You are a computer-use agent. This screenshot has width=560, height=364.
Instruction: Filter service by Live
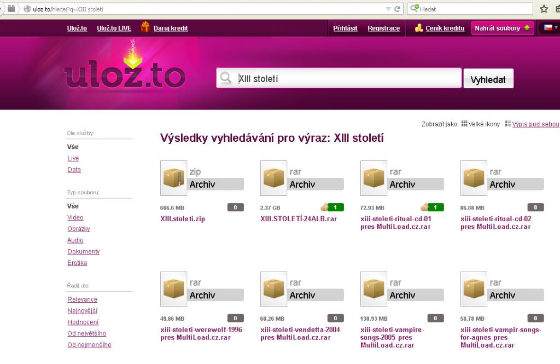(x=73, y=158)
